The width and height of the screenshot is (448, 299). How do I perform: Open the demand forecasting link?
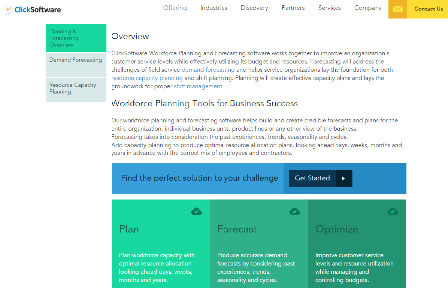208,69
